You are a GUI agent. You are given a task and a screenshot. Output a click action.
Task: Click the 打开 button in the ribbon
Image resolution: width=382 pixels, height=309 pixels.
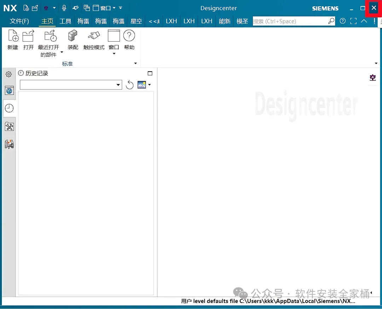coord(28,40)
